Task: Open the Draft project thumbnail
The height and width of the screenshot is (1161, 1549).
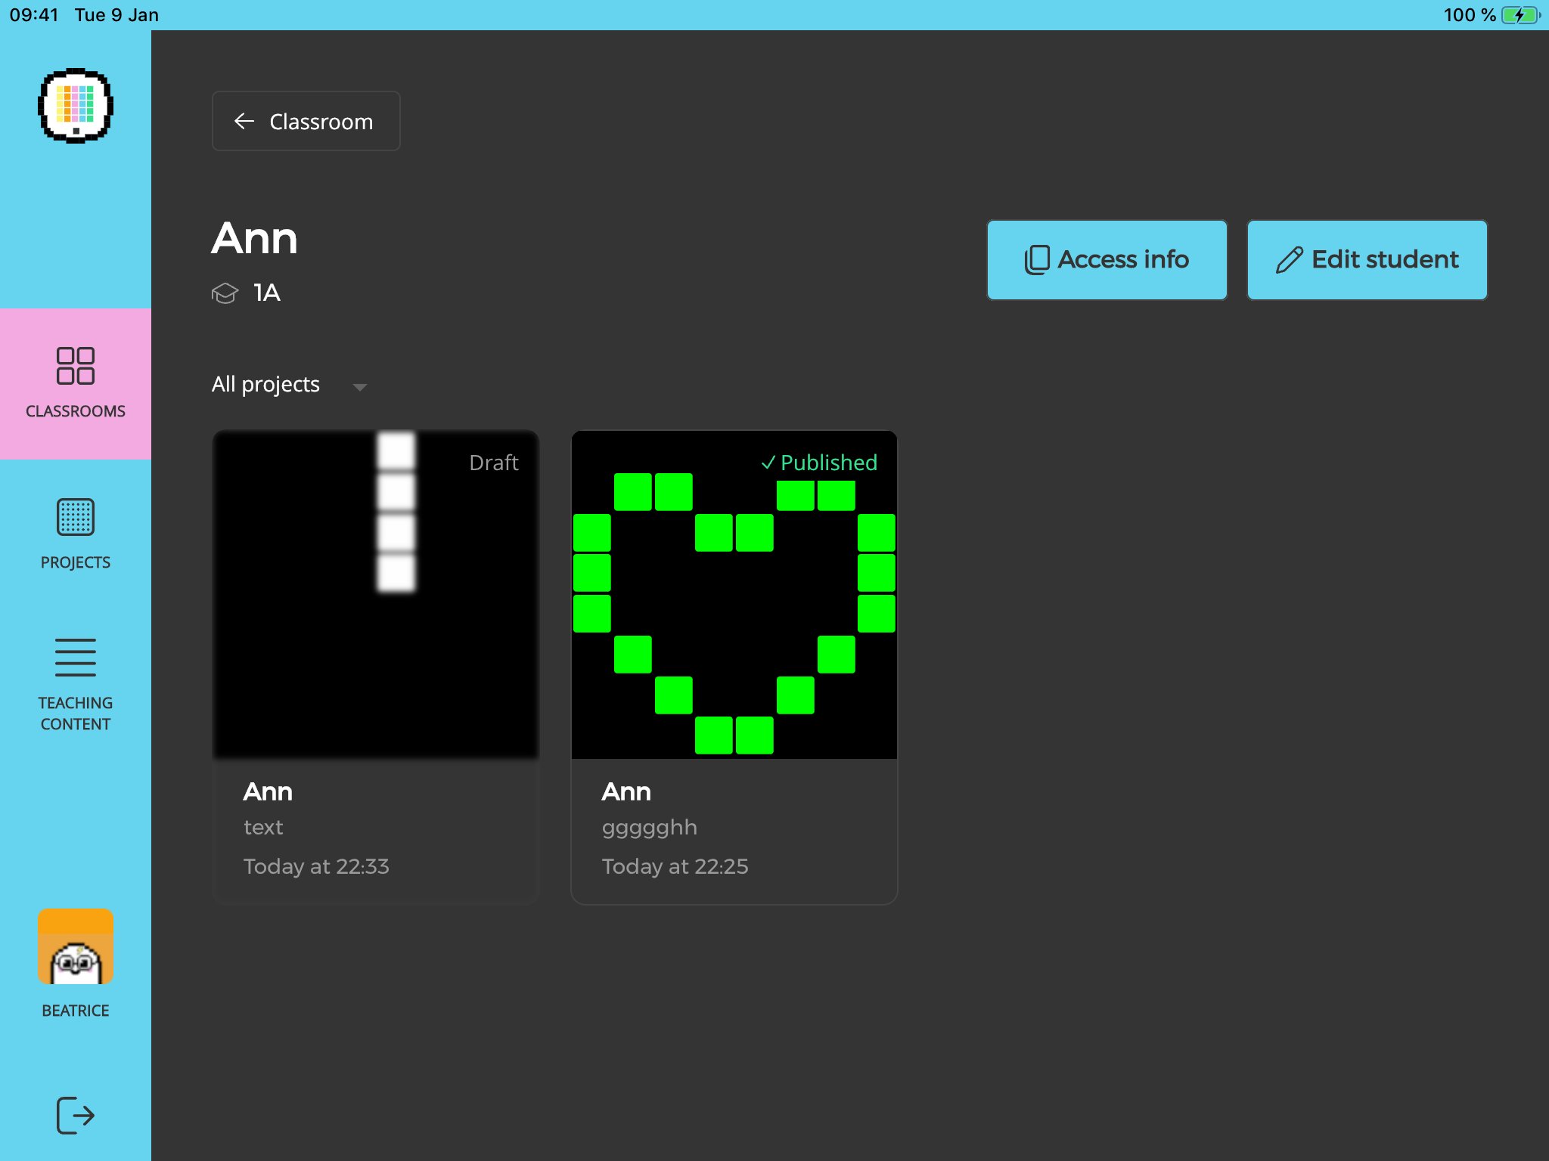Action: [376, 595]
